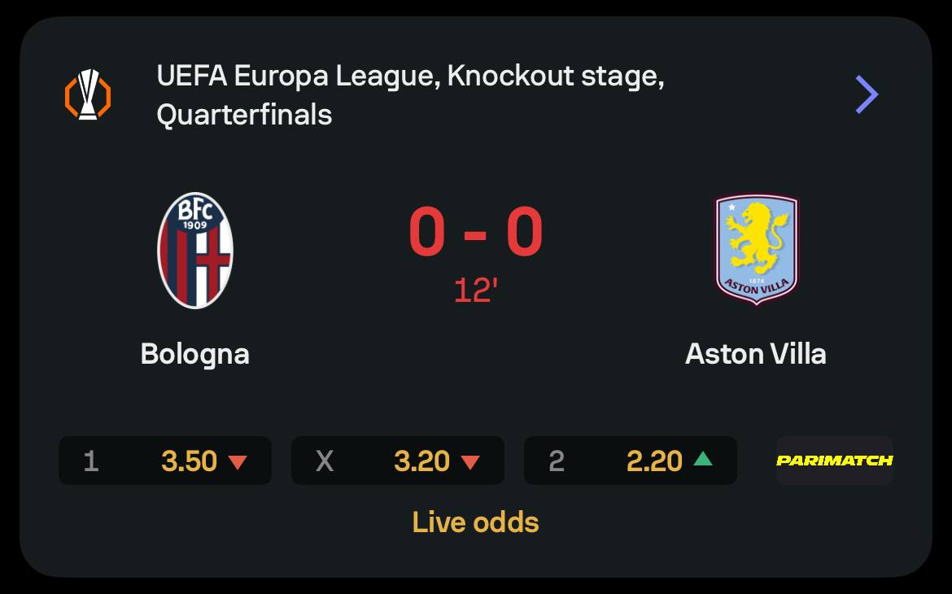Click the Europa League trophy icon

[x=88, y=95]
